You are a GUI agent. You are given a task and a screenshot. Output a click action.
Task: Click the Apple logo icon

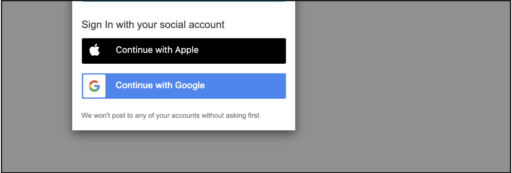(x=95, y=50)
